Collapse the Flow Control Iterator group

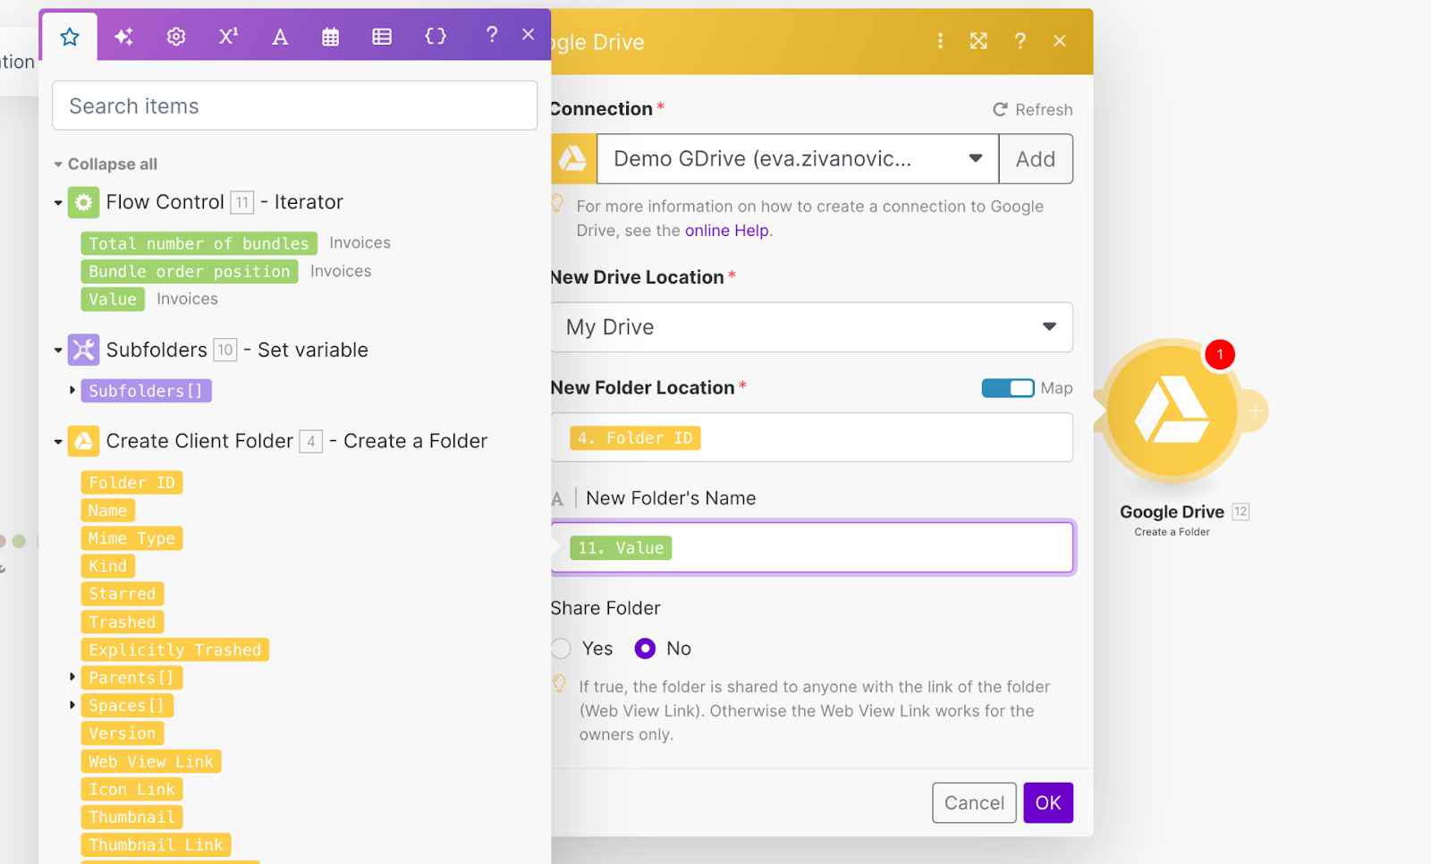pos(58,203)
